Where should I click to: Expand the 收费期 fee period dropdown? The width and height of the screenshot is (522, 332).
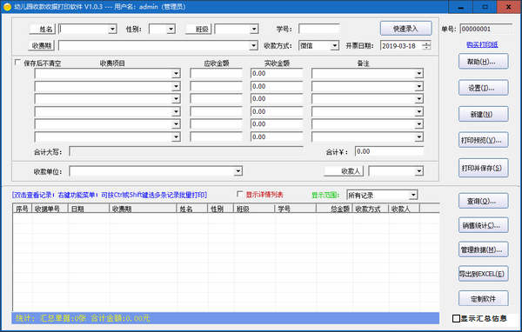(x=254, y=45)
